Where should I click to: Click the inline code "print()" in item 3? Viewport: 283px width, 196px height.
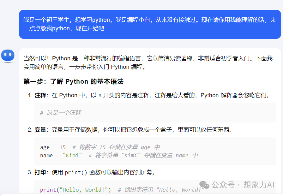coord(76,172)
